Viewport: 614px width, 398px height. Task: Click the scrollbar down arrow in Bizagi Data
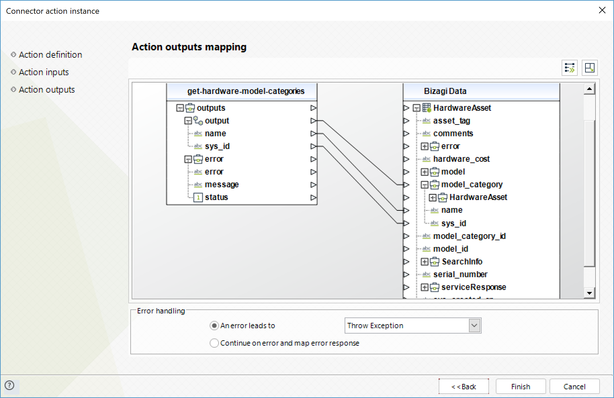point(589,293)
